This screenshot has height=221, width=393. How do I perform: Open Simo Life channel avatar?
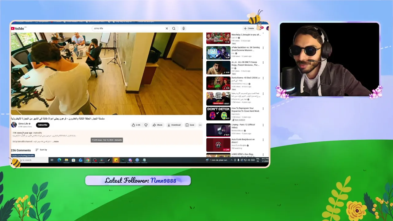click(x=14, y=125)
